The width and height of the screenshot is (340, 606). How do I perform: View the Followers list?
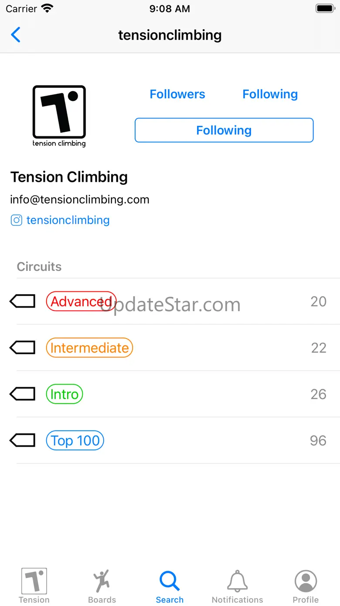tap(177, 94)
